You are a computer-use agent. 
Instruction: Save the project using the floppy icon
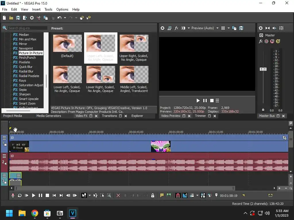tap(18, 18)
